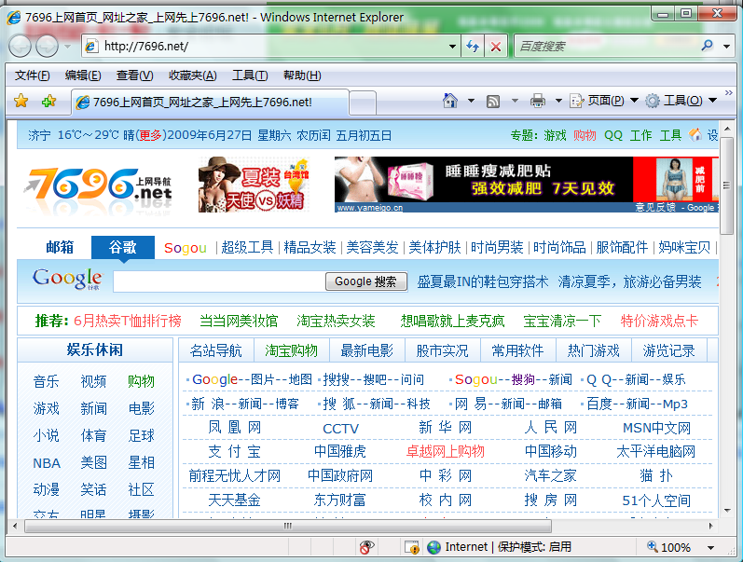Viewport: 743px width, 562px height.
Task: Select the 游览记录 tab
Action: (x=668, y=350)
